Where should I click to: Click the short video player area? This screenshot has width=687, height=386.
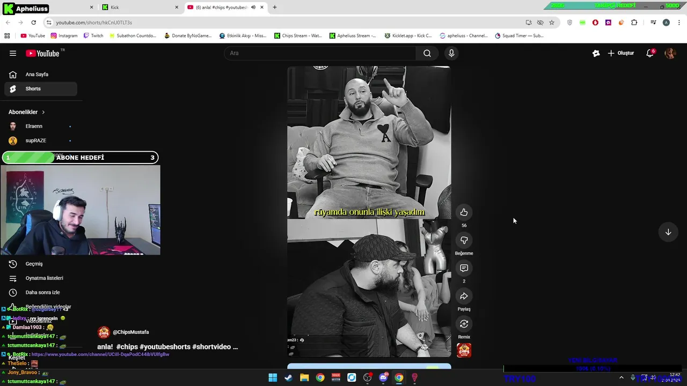(369, 211)
